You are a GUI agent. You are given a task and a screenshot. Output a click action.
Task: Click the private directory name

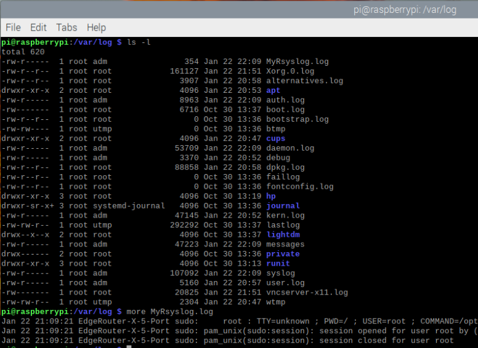(283, 254)
